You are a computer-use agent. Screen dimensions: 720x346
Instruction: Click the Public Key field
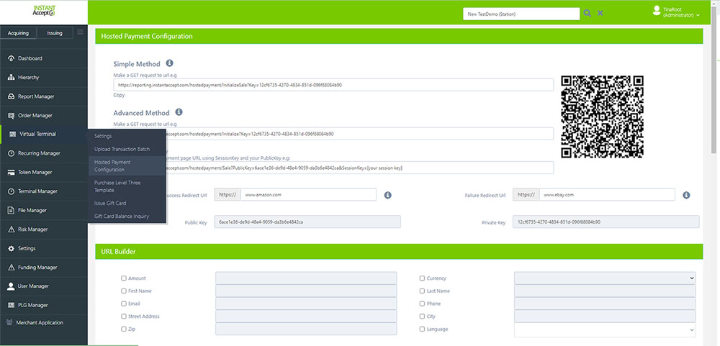[307, 222]
